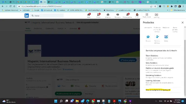The width and height of the screenshot is (186, 104).
Task: Open the Google bookmark
Action: tap(35, 10)
